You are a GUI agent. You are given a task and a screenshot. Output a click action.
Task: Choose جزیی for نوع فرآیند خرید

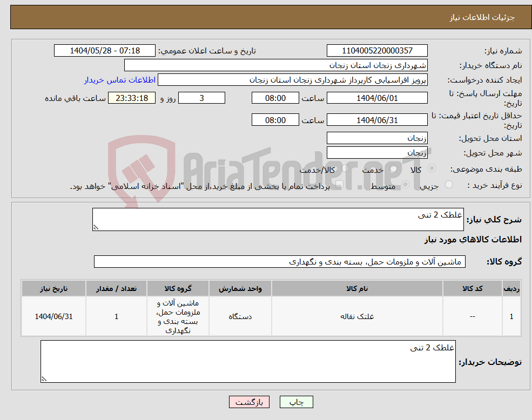448,185
